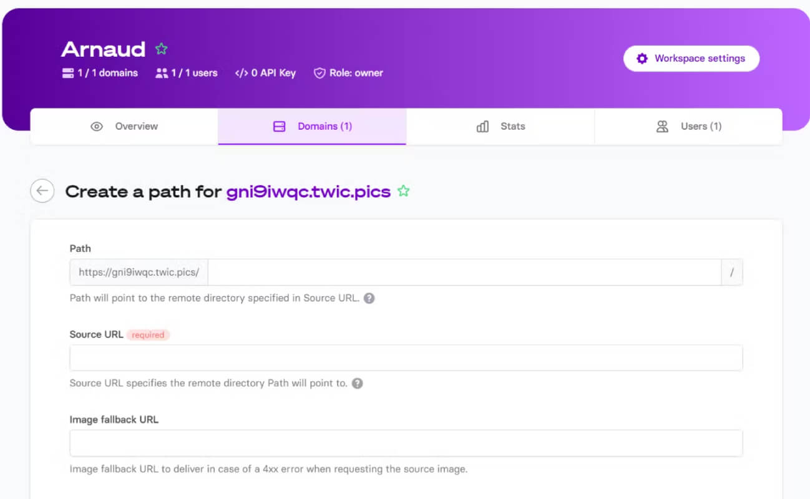The height and width of the screenshot is (499, 810).
Task: Click the gni9iwqc.twic.pics domain link in heading
Action: click(308, 191)
